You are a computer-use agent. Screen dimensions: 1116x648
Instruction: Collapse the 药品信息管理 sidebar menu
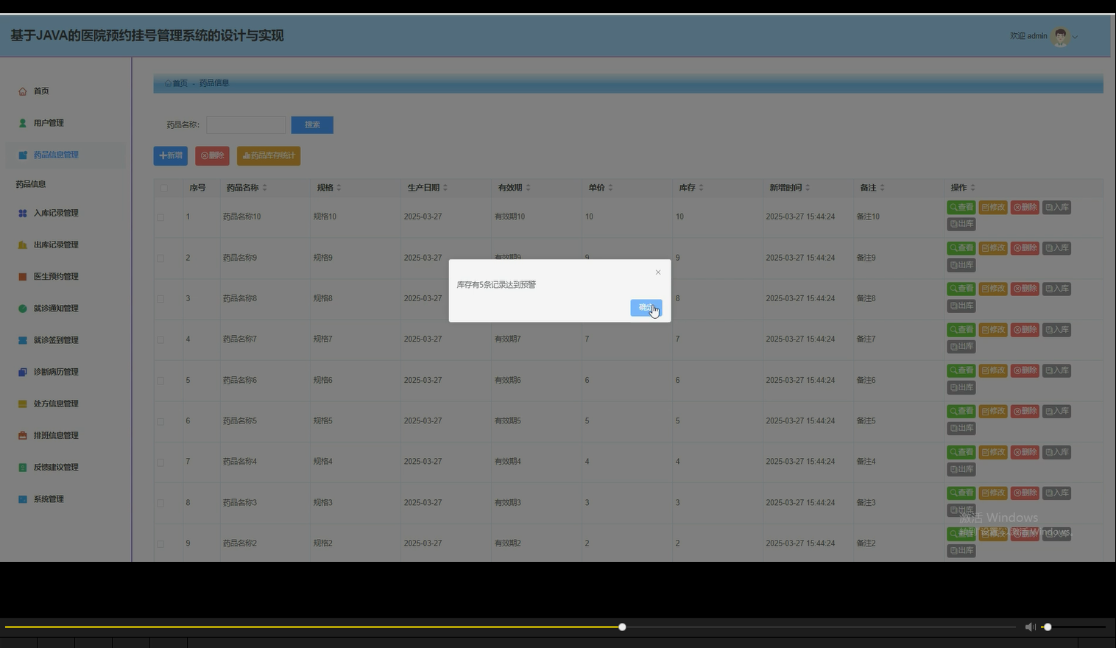[x=65, y=155]
